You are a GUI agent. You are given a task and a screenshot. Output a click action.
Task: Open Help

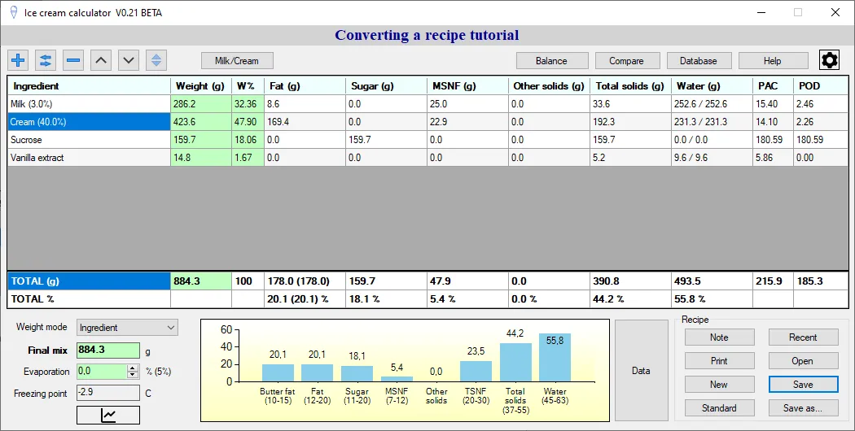click(773, 60)
